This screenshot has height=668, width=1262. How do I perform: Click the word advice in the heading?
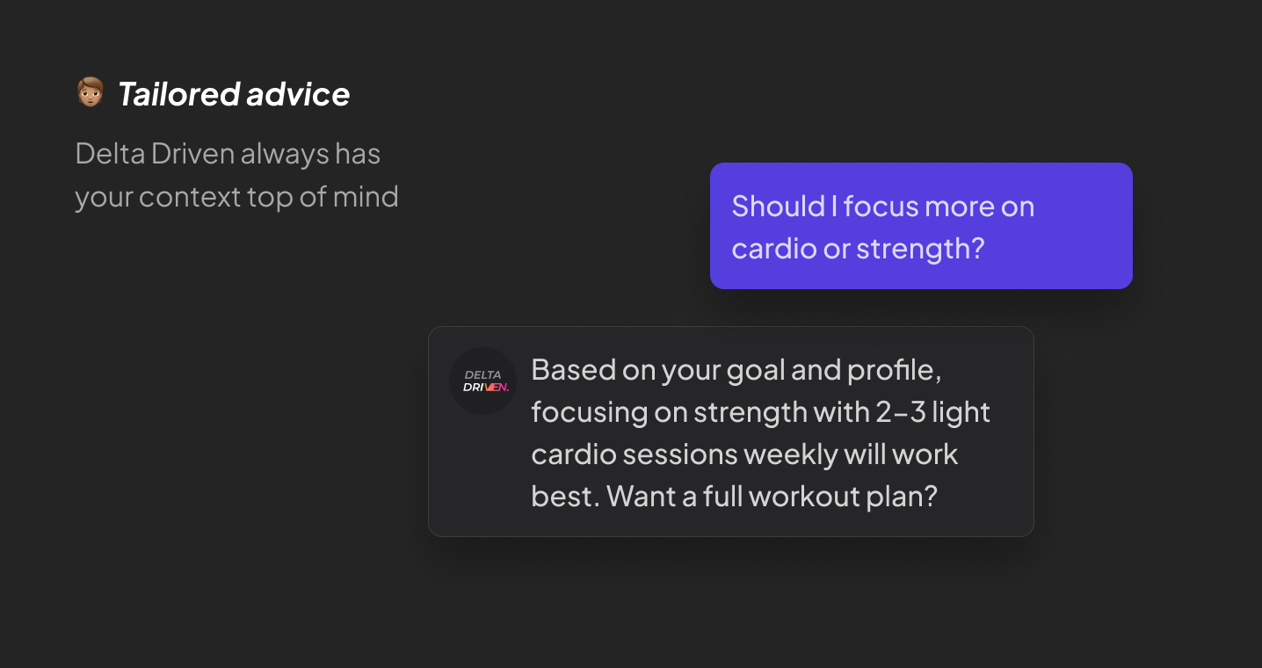(298, 93)
